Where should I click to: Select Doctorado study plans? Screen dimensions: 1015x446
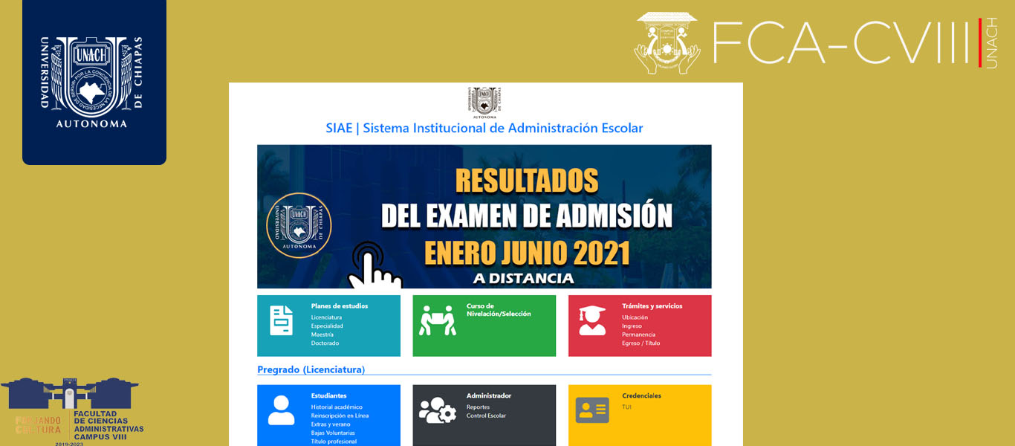pyautogui.click(x=325, y=343)
